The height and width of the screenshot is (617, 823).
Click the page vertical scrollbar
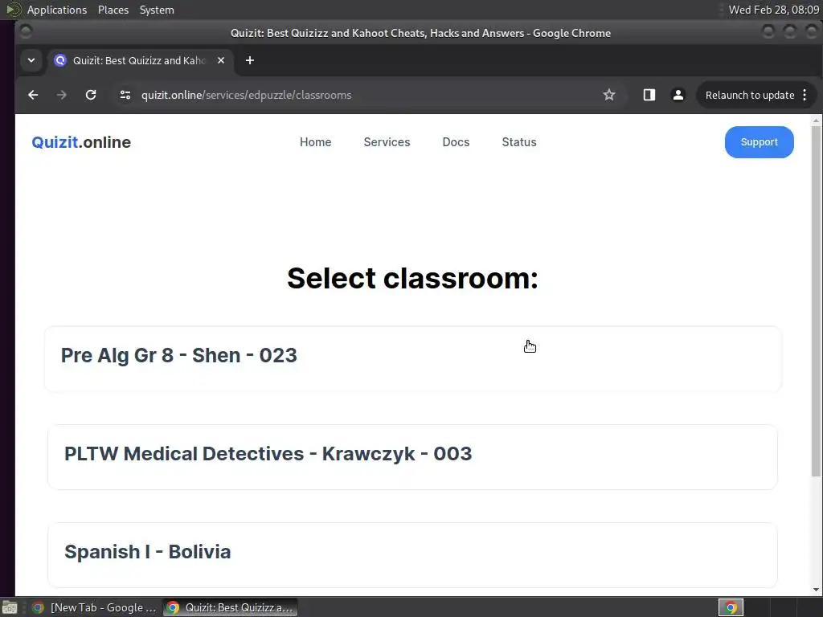pyautogui.click(x=816, y=302)
